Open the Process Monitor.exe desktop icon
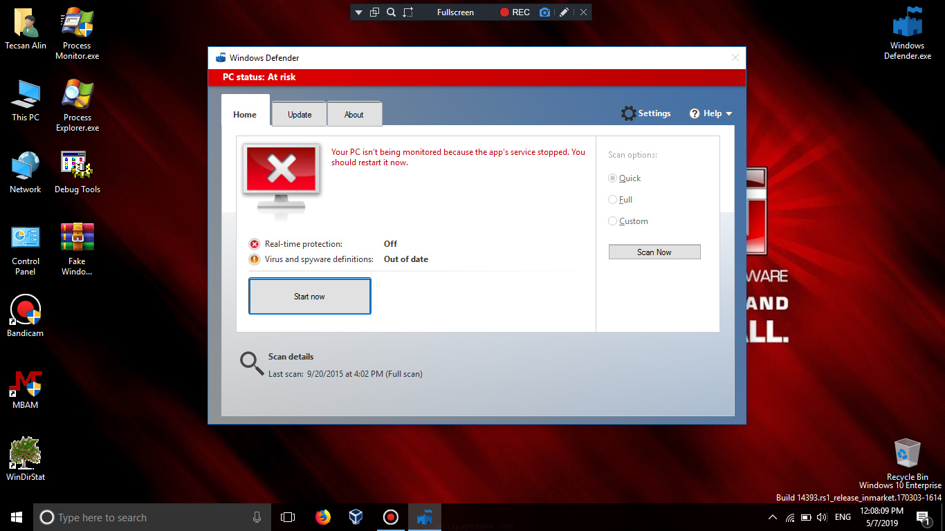 pos(77,33)
